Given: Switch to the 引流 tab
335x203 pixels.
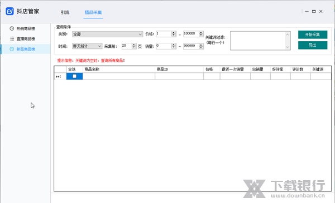Looking at the screenshot, I should coord(65,12).
